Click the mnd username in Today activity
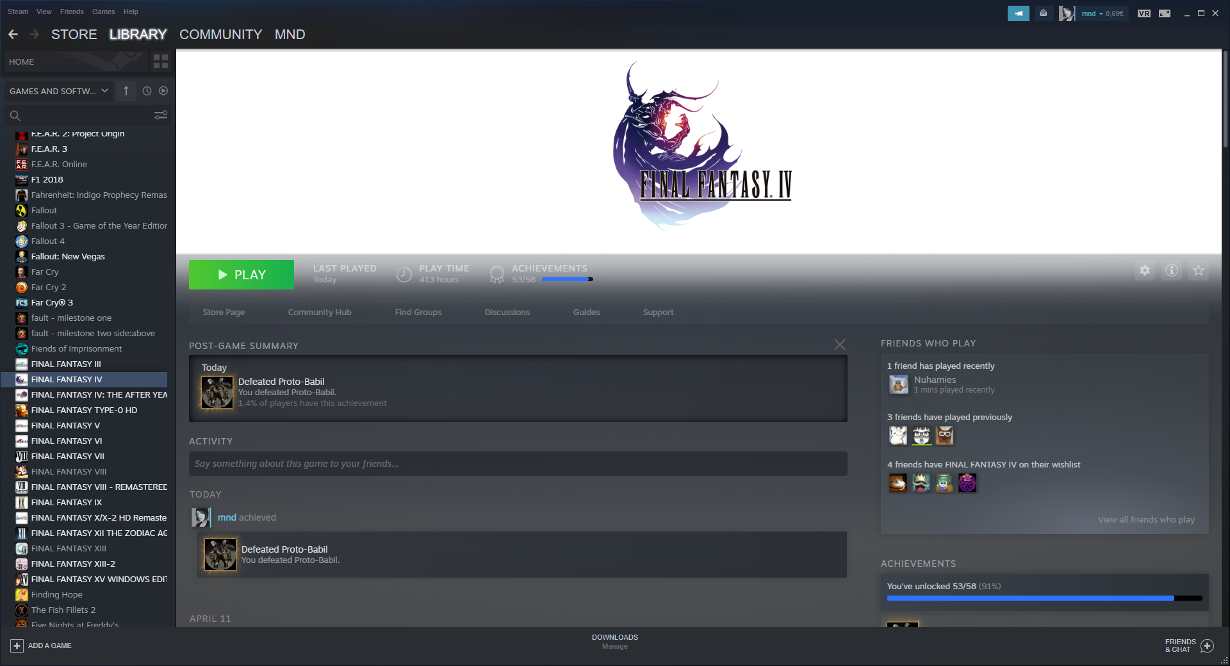The image size is (1230, 666). (x=227, y=517)
